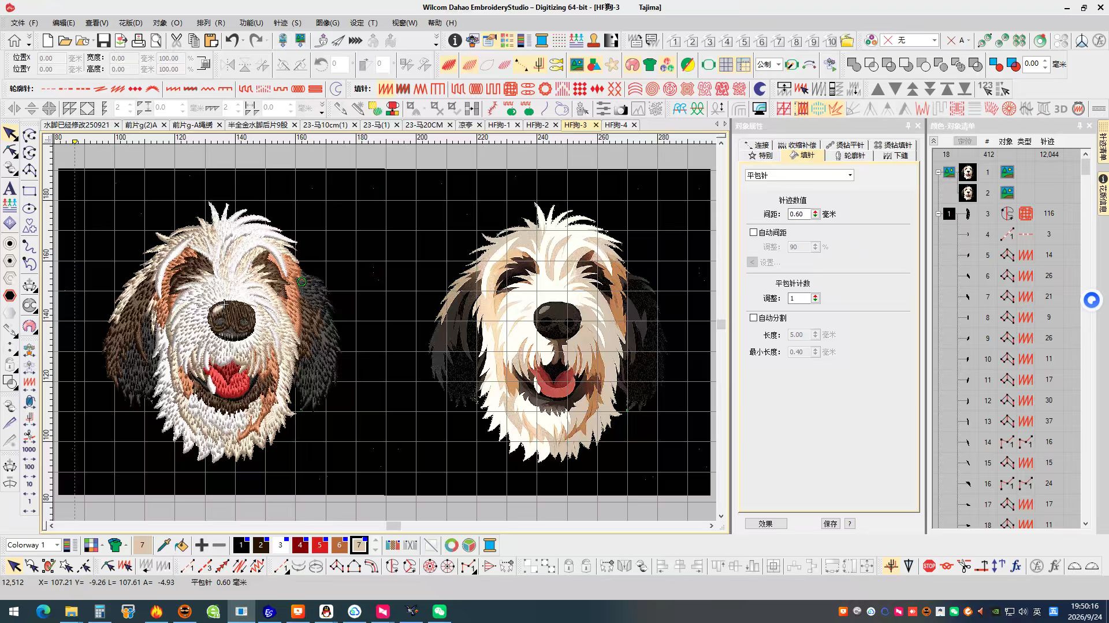Close the HF狗-3 document tab

pyautogui.click(x=596, y=125)
